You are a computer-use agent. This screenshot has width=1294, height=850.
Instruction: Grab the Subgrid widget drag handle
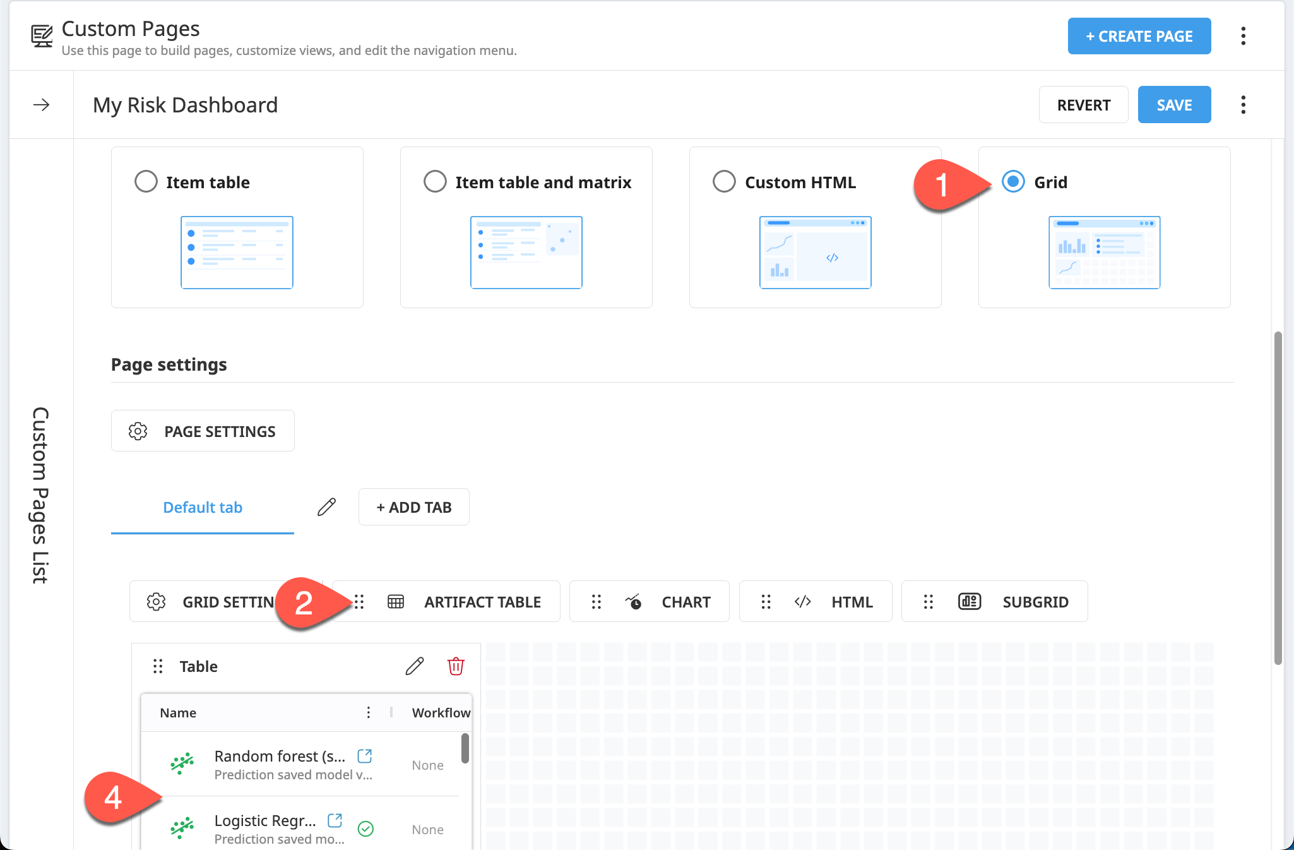point(929,602)
